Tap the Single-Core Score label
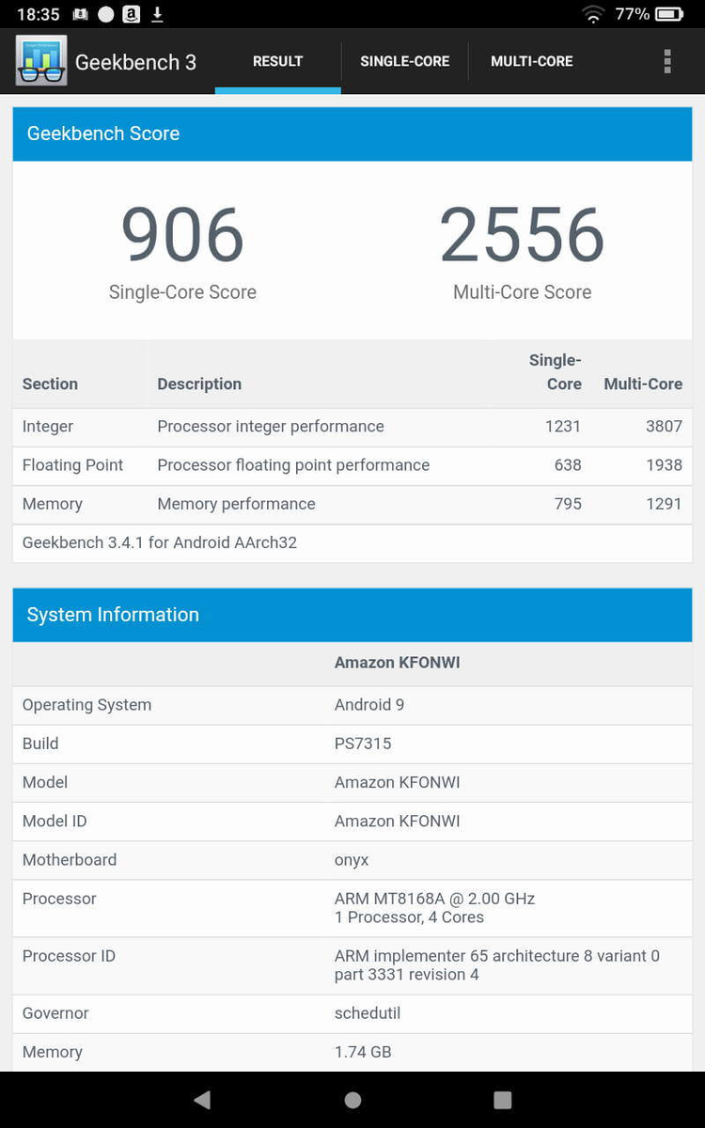The height and width of the screenshot is (1128, 705). [182, 292]
